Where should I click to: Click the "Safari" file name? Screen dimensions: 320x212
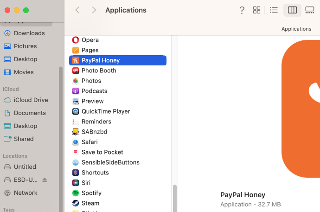point(90,142)
